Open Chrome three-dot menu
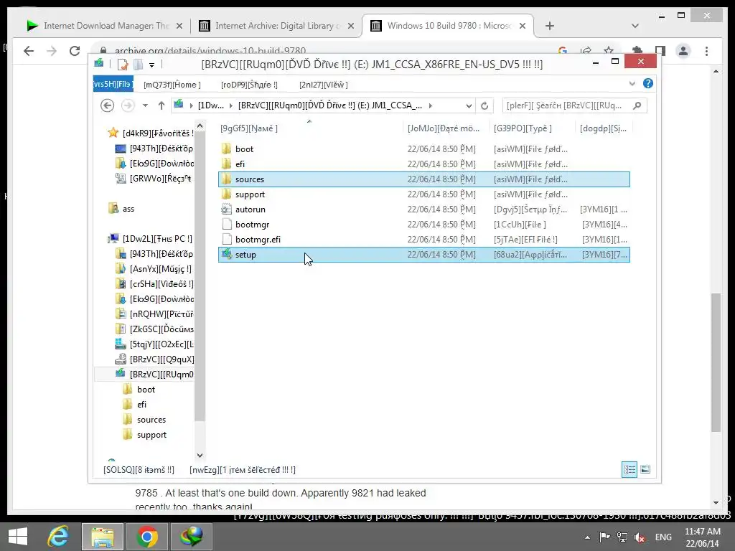This screenshot has height=551, width=735. (x=706, y=51)
